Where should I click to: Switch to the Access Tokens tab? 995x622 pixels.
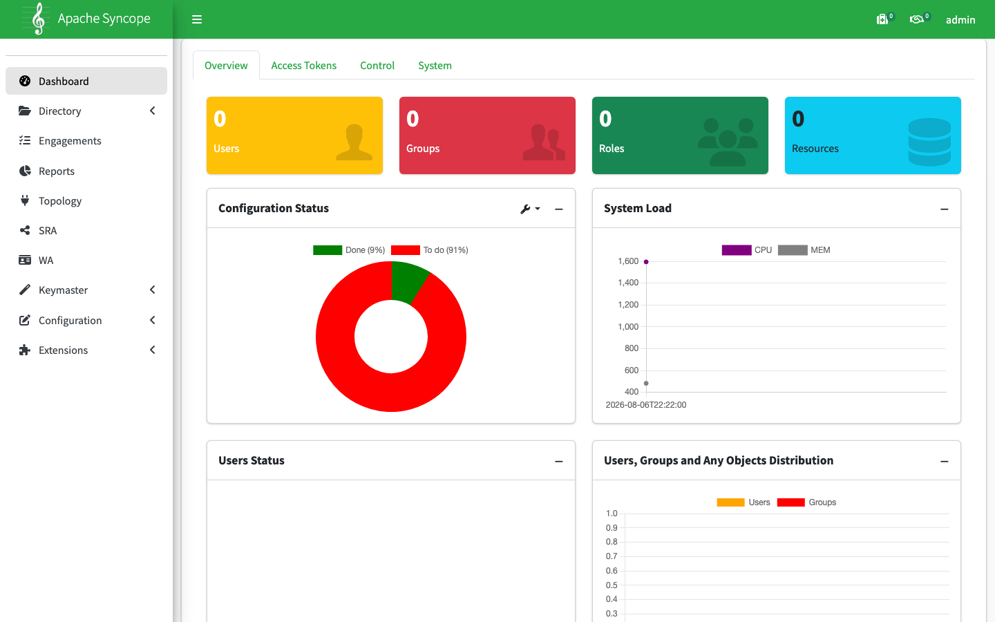coord(304,66)
